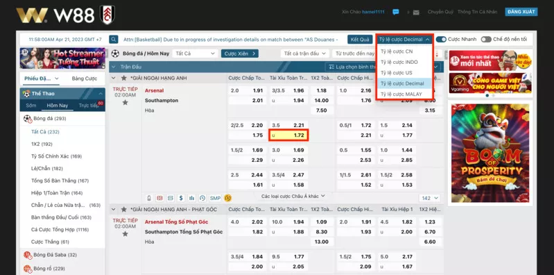Screen dimensions: 554x275
Task: Click the gold coin icon next to SMP
Action: (x=227, y=198)
